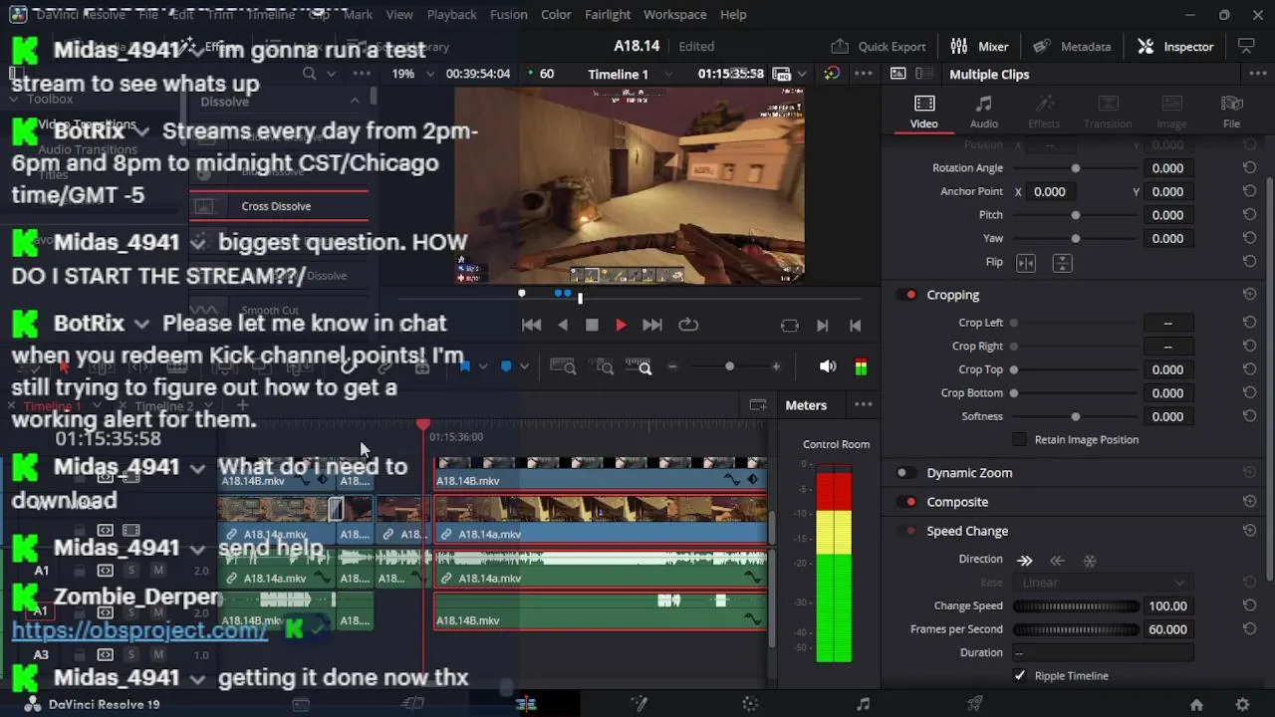Open viewer options three-dot menu

pos(864,74)
